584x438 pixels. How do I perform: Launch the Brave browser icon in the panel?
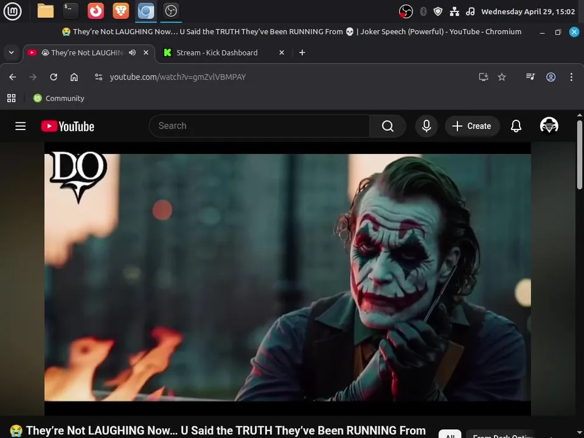(x=120, y=11)
